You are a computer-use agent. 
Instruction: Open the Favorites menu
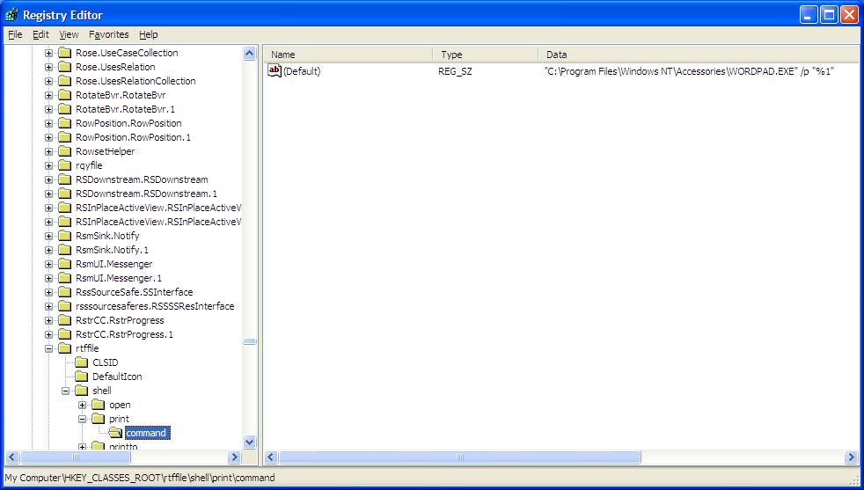[108, 34]
